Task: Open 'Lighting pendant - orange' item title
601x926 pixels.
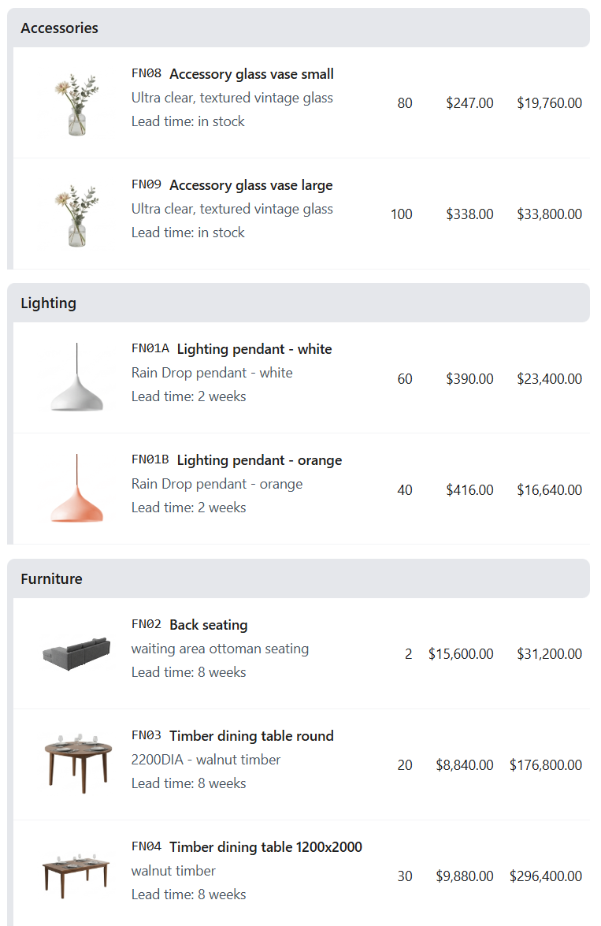Action: [x=259, y=460]
